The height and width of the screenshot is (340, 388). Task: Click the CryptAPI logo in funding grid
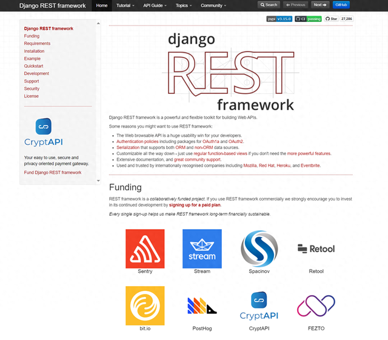[259, 305]
